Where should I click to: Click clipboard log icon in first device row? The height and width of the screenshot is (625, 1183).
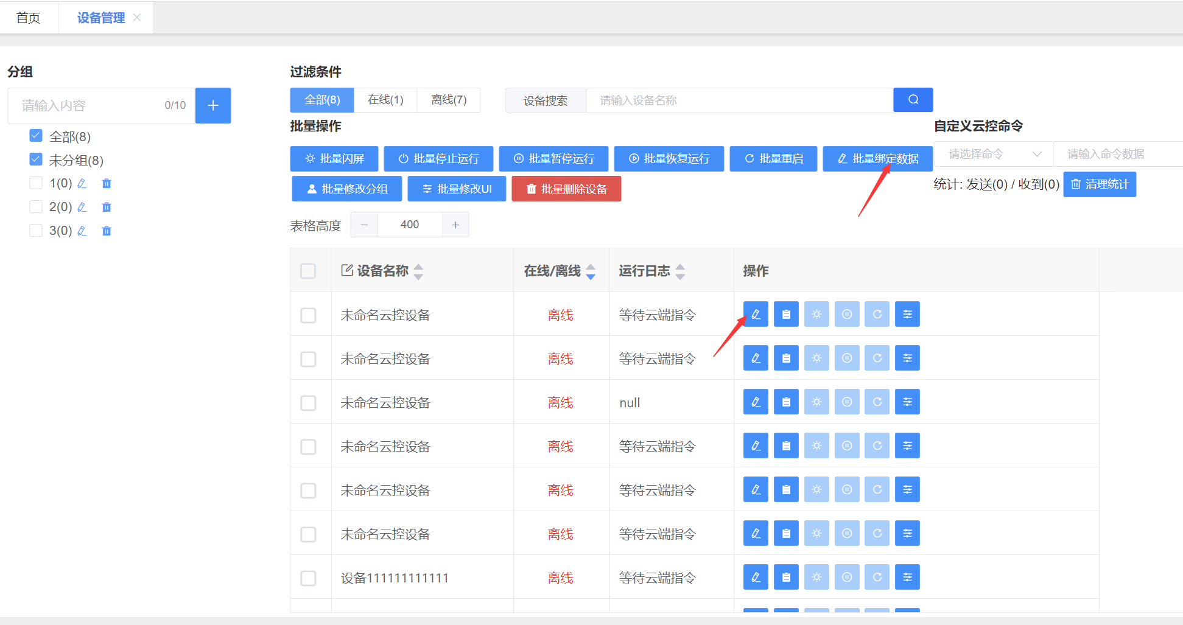click(x=786, y=314)
